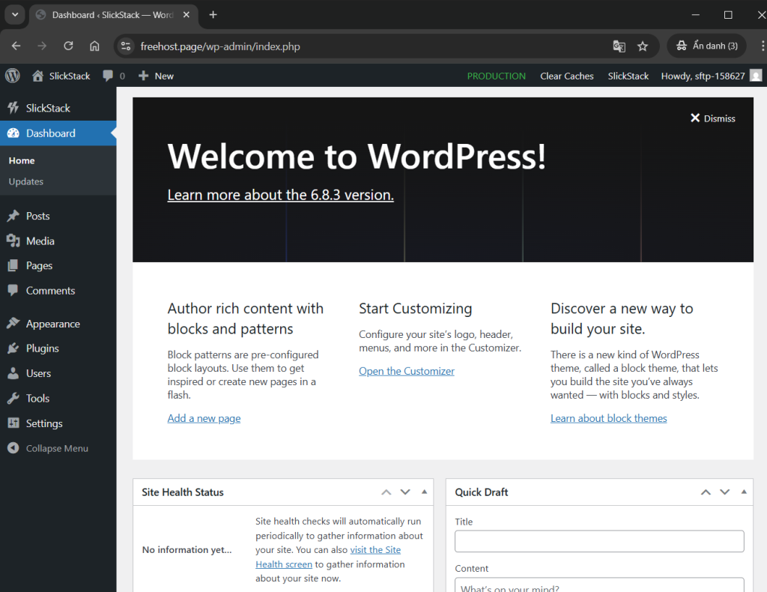Image resolution: width=767 pixels, height=592 pixels.
Task: Select the Tools wrench icon
Action: click(x=13, y=398)
